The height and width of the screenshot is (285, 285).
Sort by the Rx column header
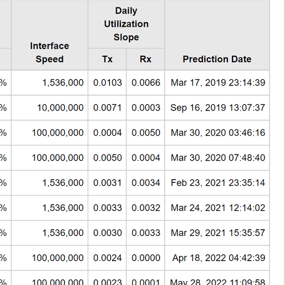tap(145, 59)
